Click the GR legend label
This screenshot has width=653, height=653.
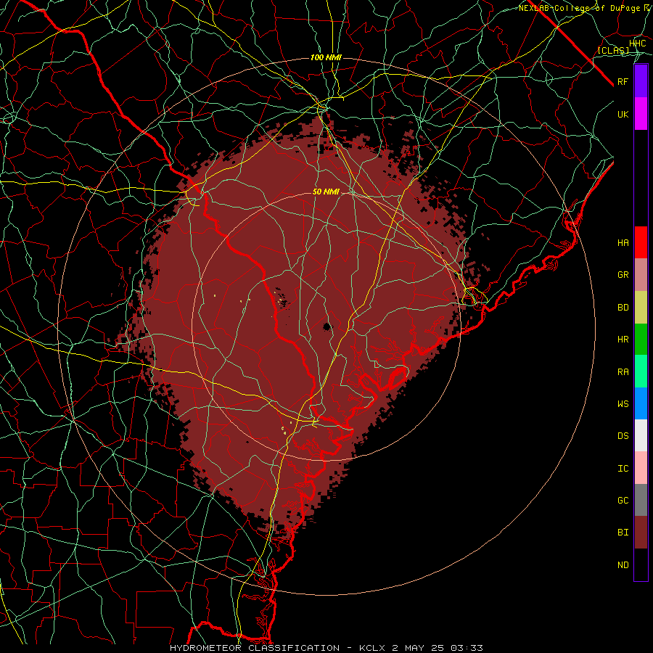click(x=623, y=275)
